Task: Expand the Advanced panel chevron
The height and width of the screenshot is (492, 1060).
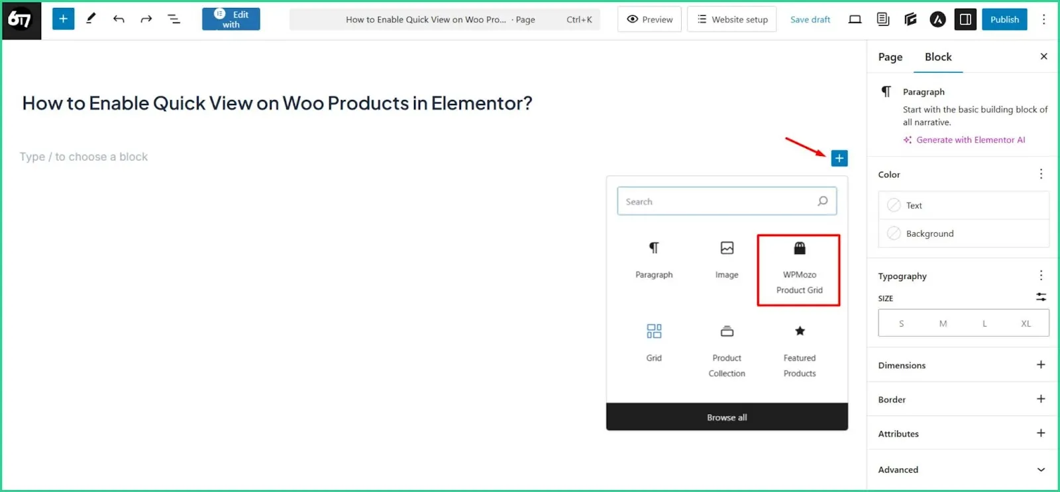Action: 1041,470
